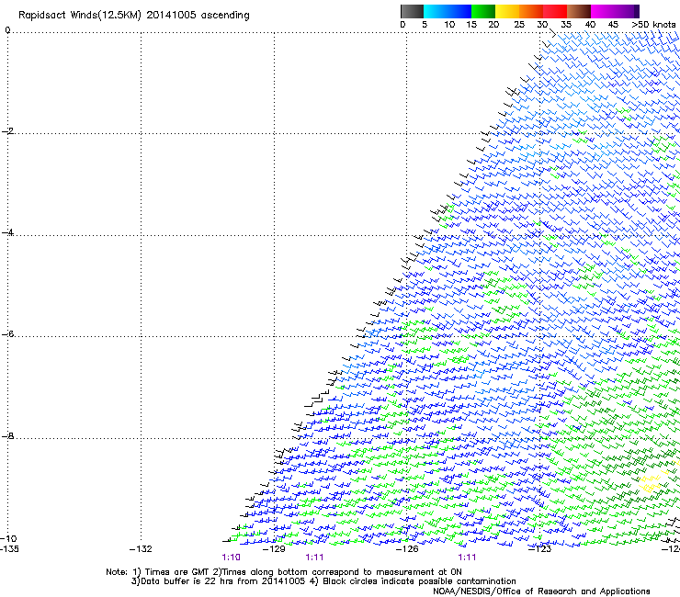Click latitude label '-2' on left axis

click(x=7, y=131)
